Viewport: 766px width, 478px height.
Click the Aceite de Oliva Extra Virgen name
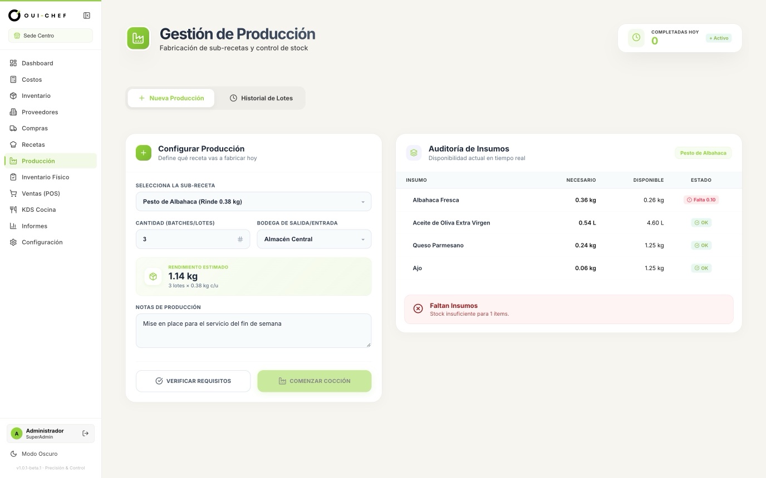[x=451, y=223]
